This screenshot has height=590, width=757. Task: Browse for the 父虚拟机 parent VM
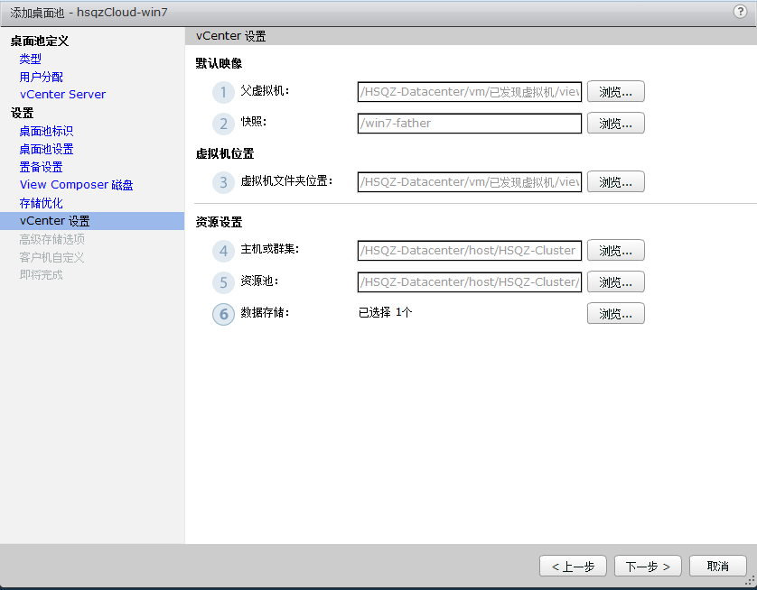[x=615, y=92]
